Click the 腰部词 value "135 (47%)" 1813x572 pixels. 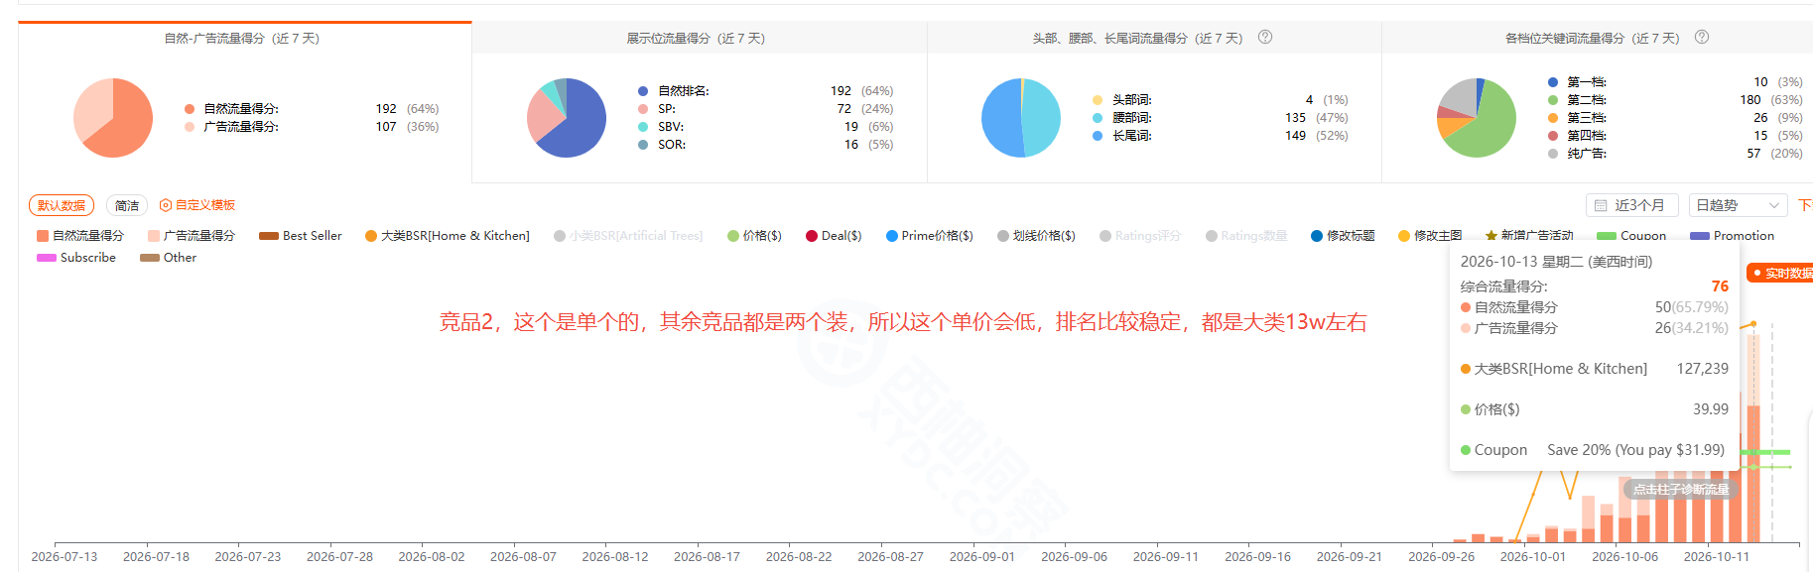coord(1316,118)
